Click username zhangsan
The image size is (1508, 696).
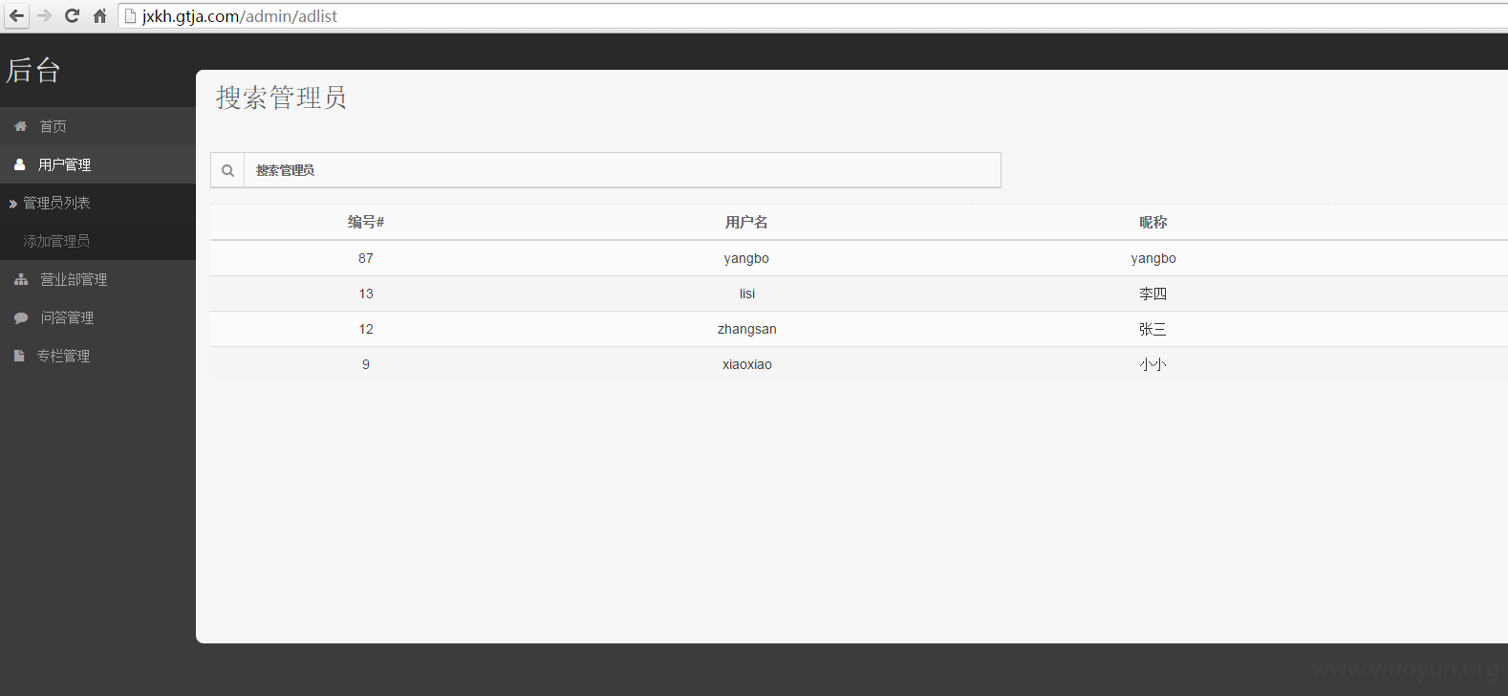(x=747, y=329)
